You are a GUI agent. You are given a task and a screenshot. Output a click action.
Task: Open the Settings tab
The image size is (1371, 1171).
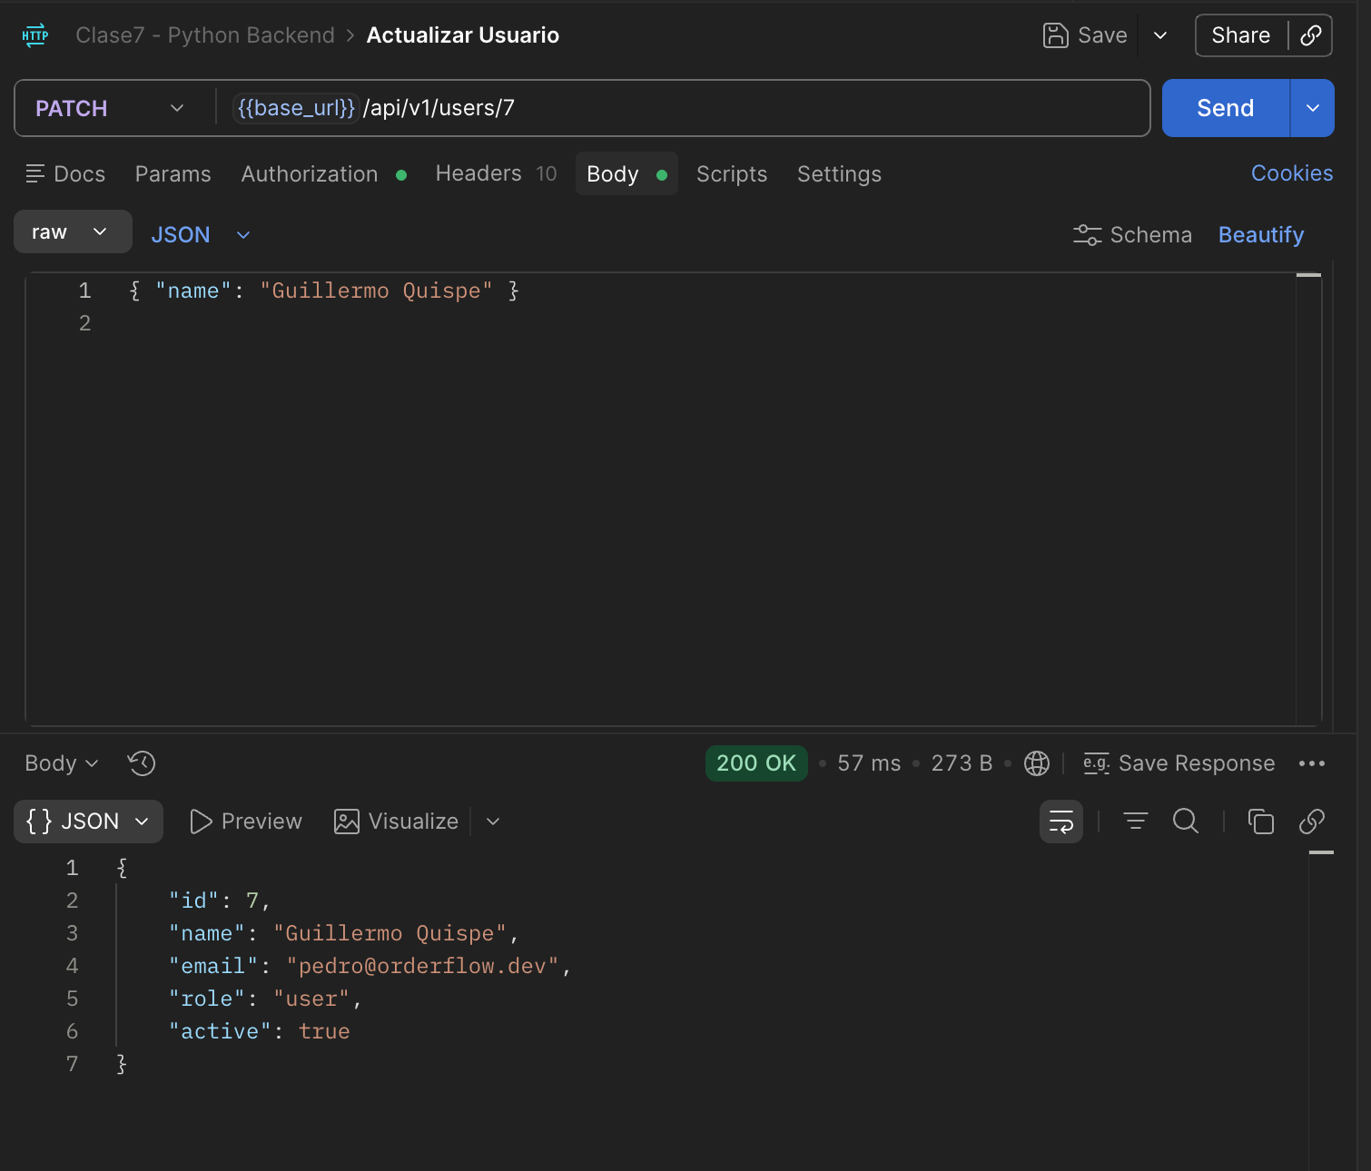pyautogui.click(x=839, y=174)
